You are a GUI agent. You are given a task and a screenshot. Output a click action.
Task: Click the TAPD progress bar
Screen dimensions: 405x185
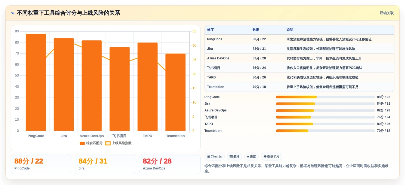coord(325,124)
